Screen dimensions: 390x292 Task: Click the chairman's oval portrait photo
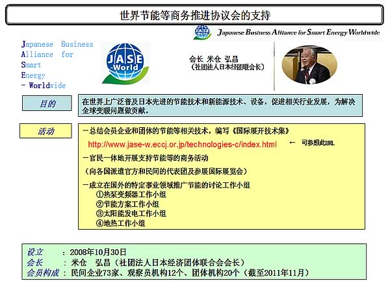pos(309,65)
